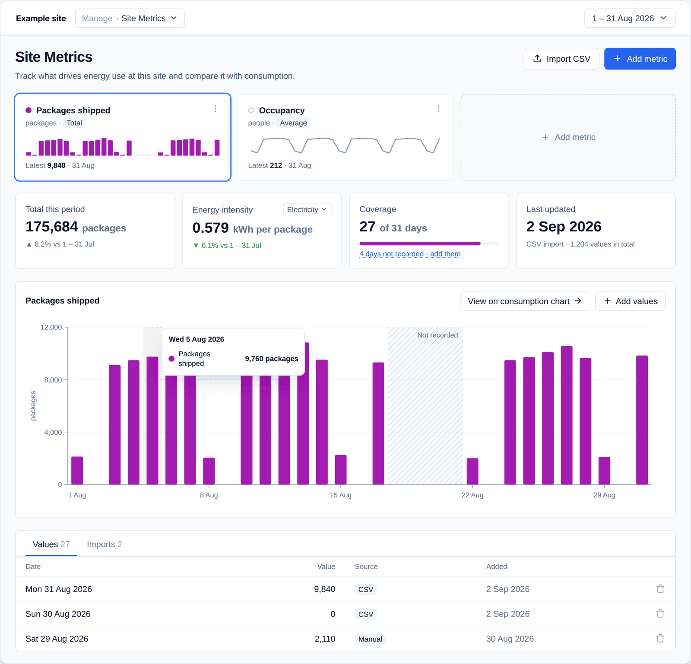Change the Electricity energy type dropdown
691x664 pixels.
pos(307,209)
